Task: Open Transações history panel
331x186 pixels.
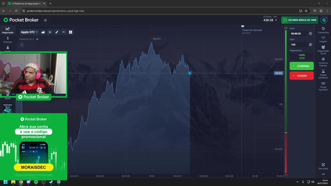Action: coord(323,30)
